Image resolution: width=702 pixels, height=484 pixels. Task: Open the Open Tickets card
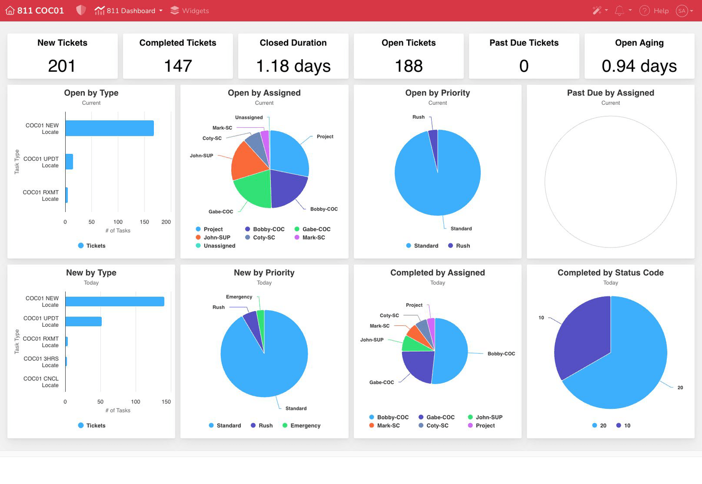click(x=409, y=56)
